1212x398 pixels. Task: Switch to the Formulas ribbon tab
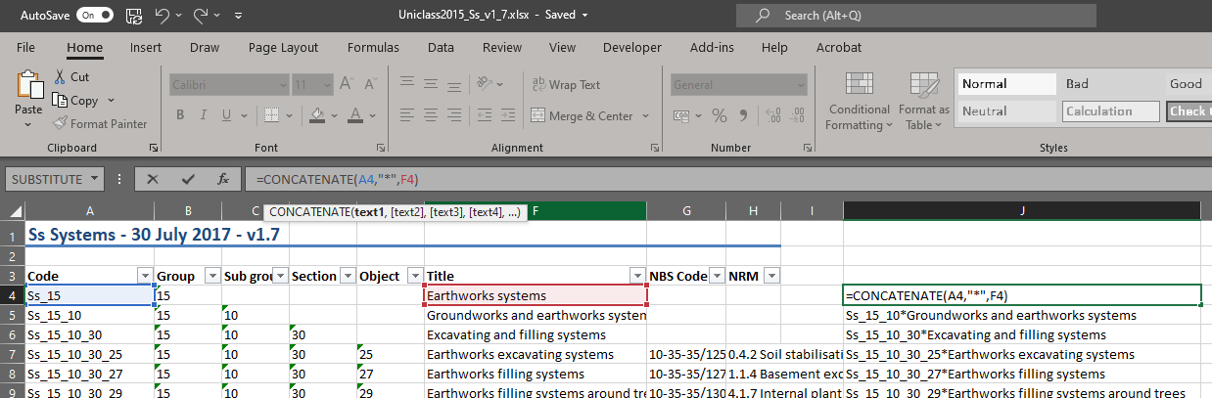[x=373, y=47]
